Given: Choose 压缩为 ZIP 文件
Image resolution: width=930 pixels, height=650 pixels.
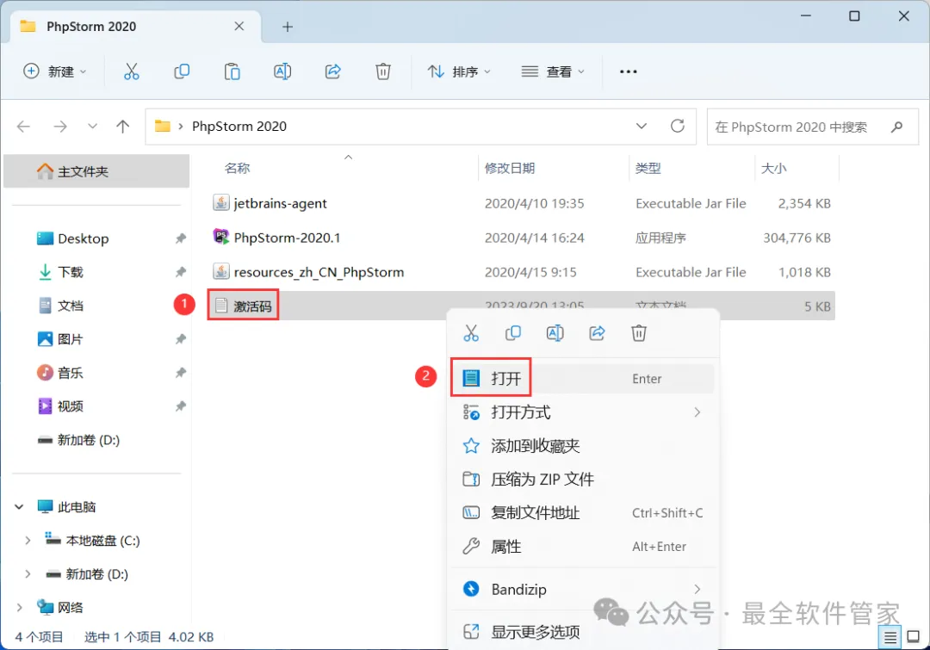Looking at the screenshot, I should click(582, 480).
